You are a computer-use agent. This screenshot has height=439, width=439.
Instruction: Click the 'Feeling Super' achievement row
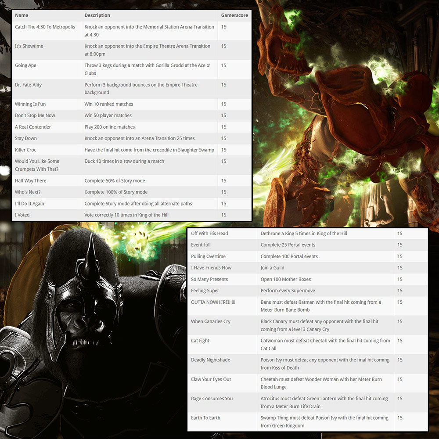(x=205, y=290)
